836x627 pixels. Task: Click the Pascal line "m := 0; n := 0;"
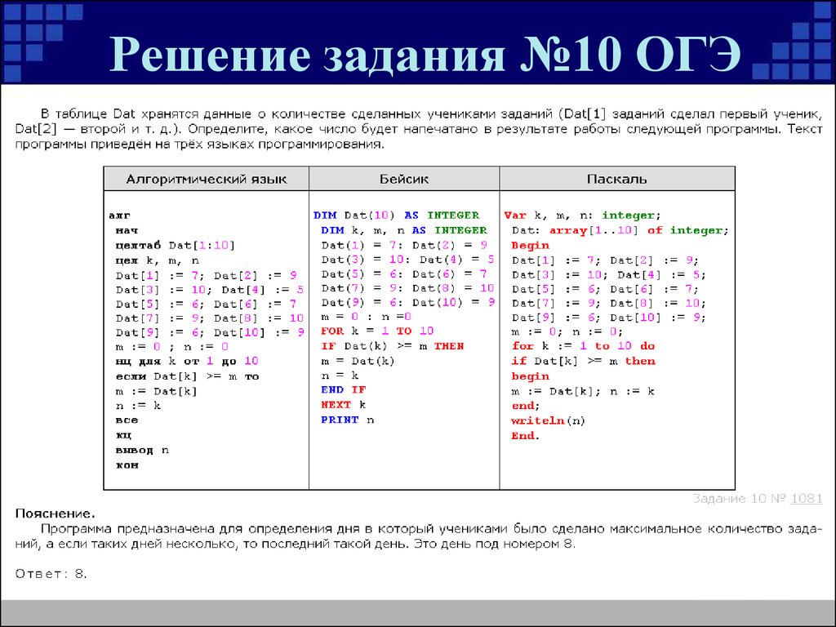567,331
